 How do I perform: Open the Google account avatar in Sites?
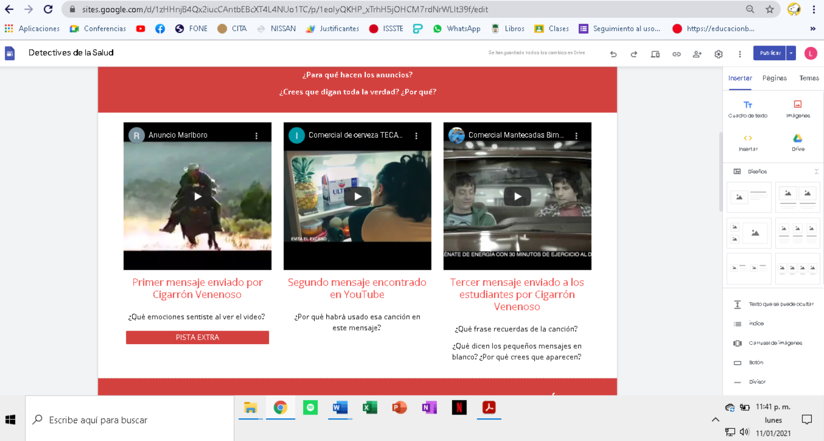pyautogui.click(x=810, y=53)
